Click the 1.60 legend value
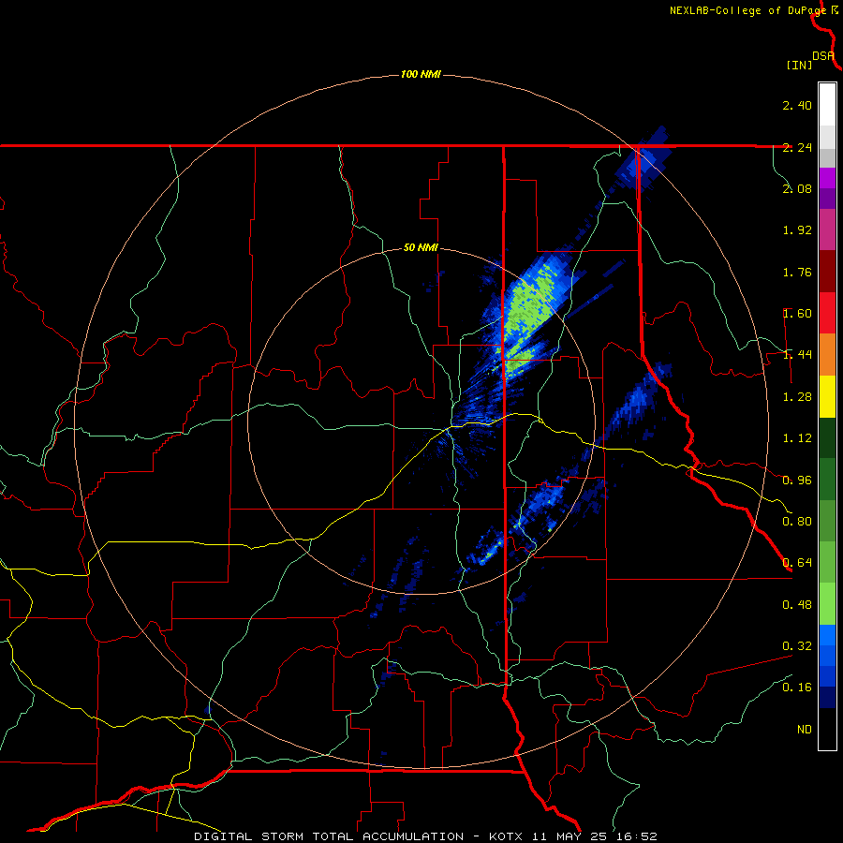The image size is (843, 843). (797, 314)
